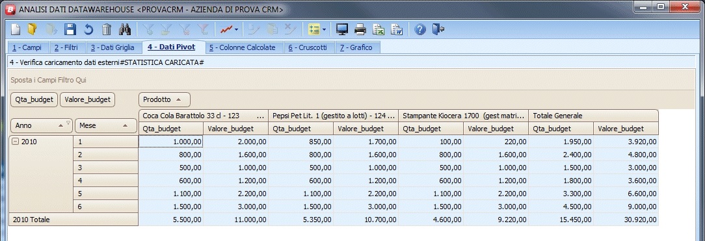Click the blue undo arrow icon
Image resolution: width=705 pixels, height=241 pixels.
[88, 30]
